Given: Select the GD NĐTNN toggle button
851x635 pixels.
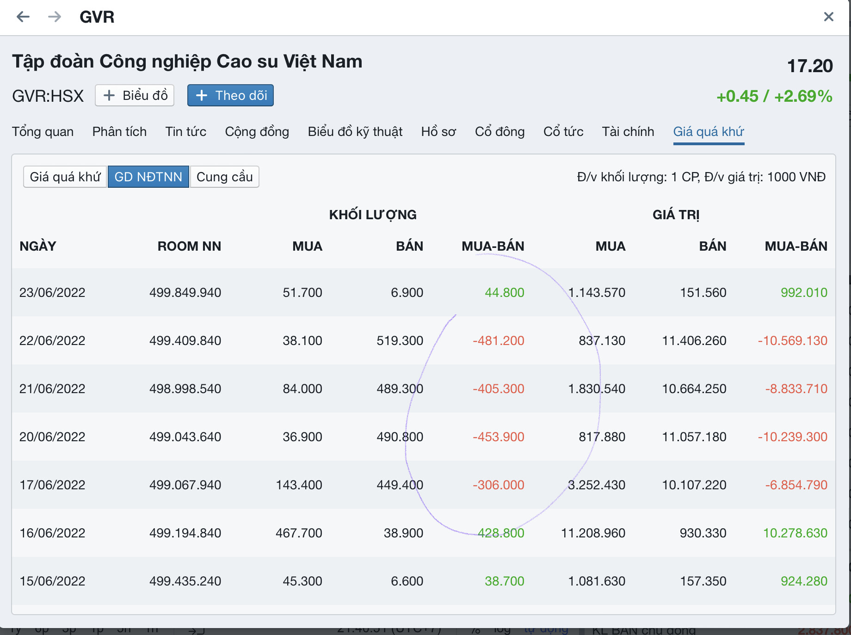Looking at the screenshot, I should pyautogui.click(x=148, y=177).
